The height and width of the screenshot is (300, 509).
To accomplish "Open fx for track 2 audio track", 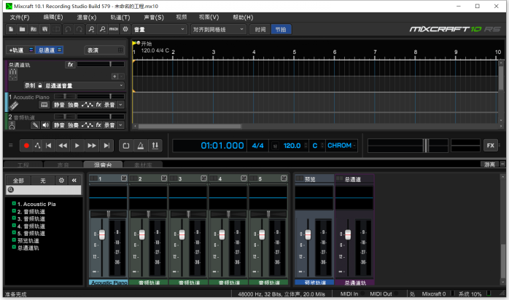I will click(x=98, y=125).
